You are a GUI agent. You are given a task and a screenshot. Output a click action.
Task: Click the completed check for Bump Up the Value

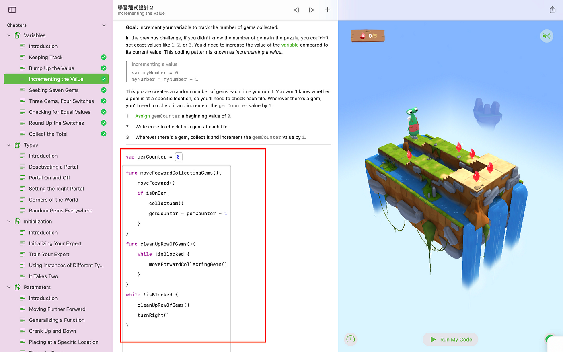tap(103, 68)
